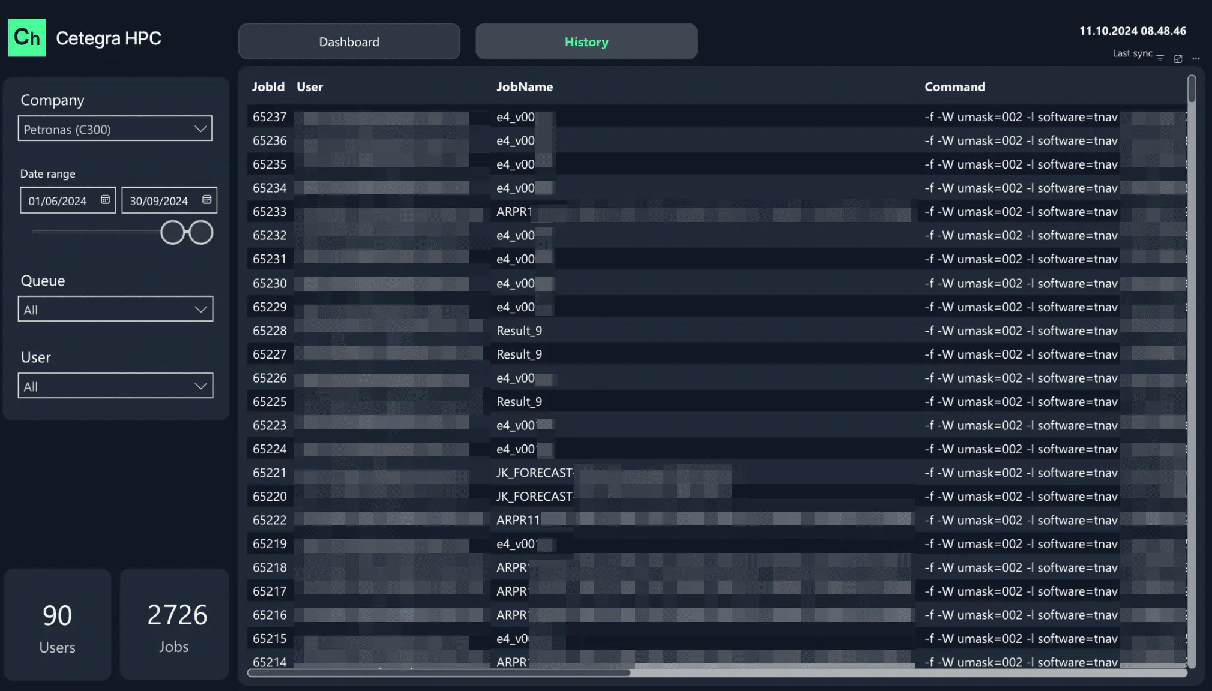1212x691 pixels.
Task: Select the row with JobId 65228
Action: tap(270, 331)
